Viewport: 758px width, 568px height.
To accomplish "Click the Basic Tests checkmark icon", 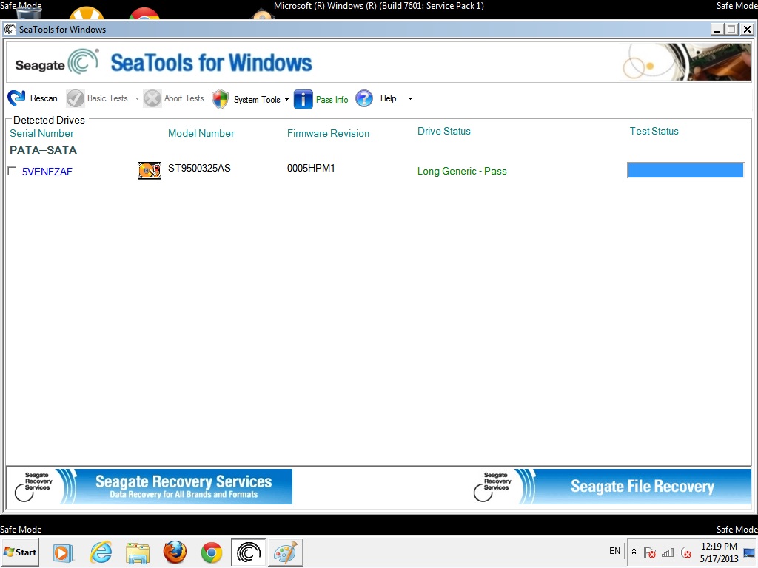I will 75,98.
